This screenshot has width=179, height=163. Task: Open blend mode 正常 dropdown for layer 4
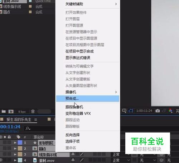pyautogui.click(x=121, y=160)
